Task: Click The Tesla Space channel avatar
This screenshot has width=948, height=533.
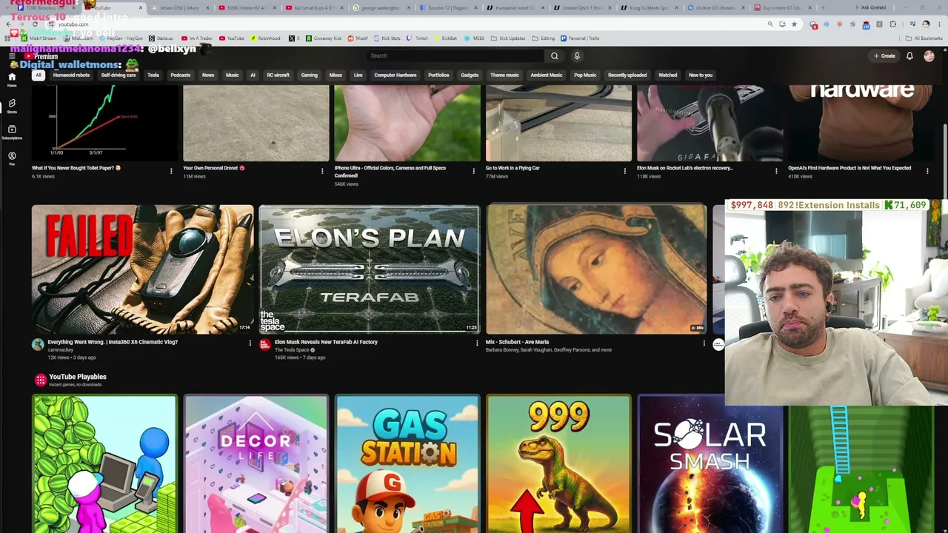Action: pos(265,344)
